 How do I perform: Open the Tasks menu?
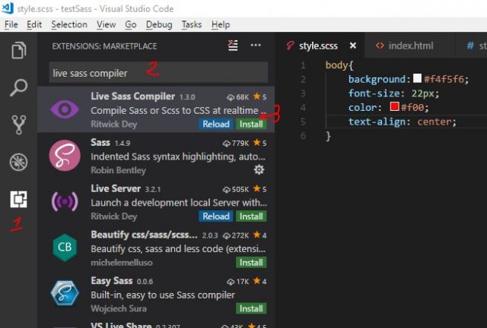[192, 24]
